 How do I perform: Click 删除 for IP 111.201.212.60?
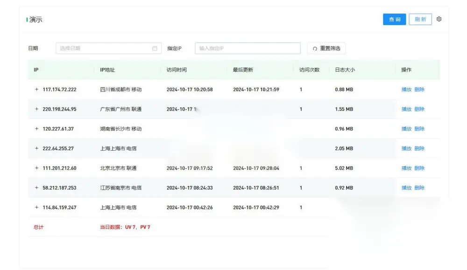(x=419, y=168)
